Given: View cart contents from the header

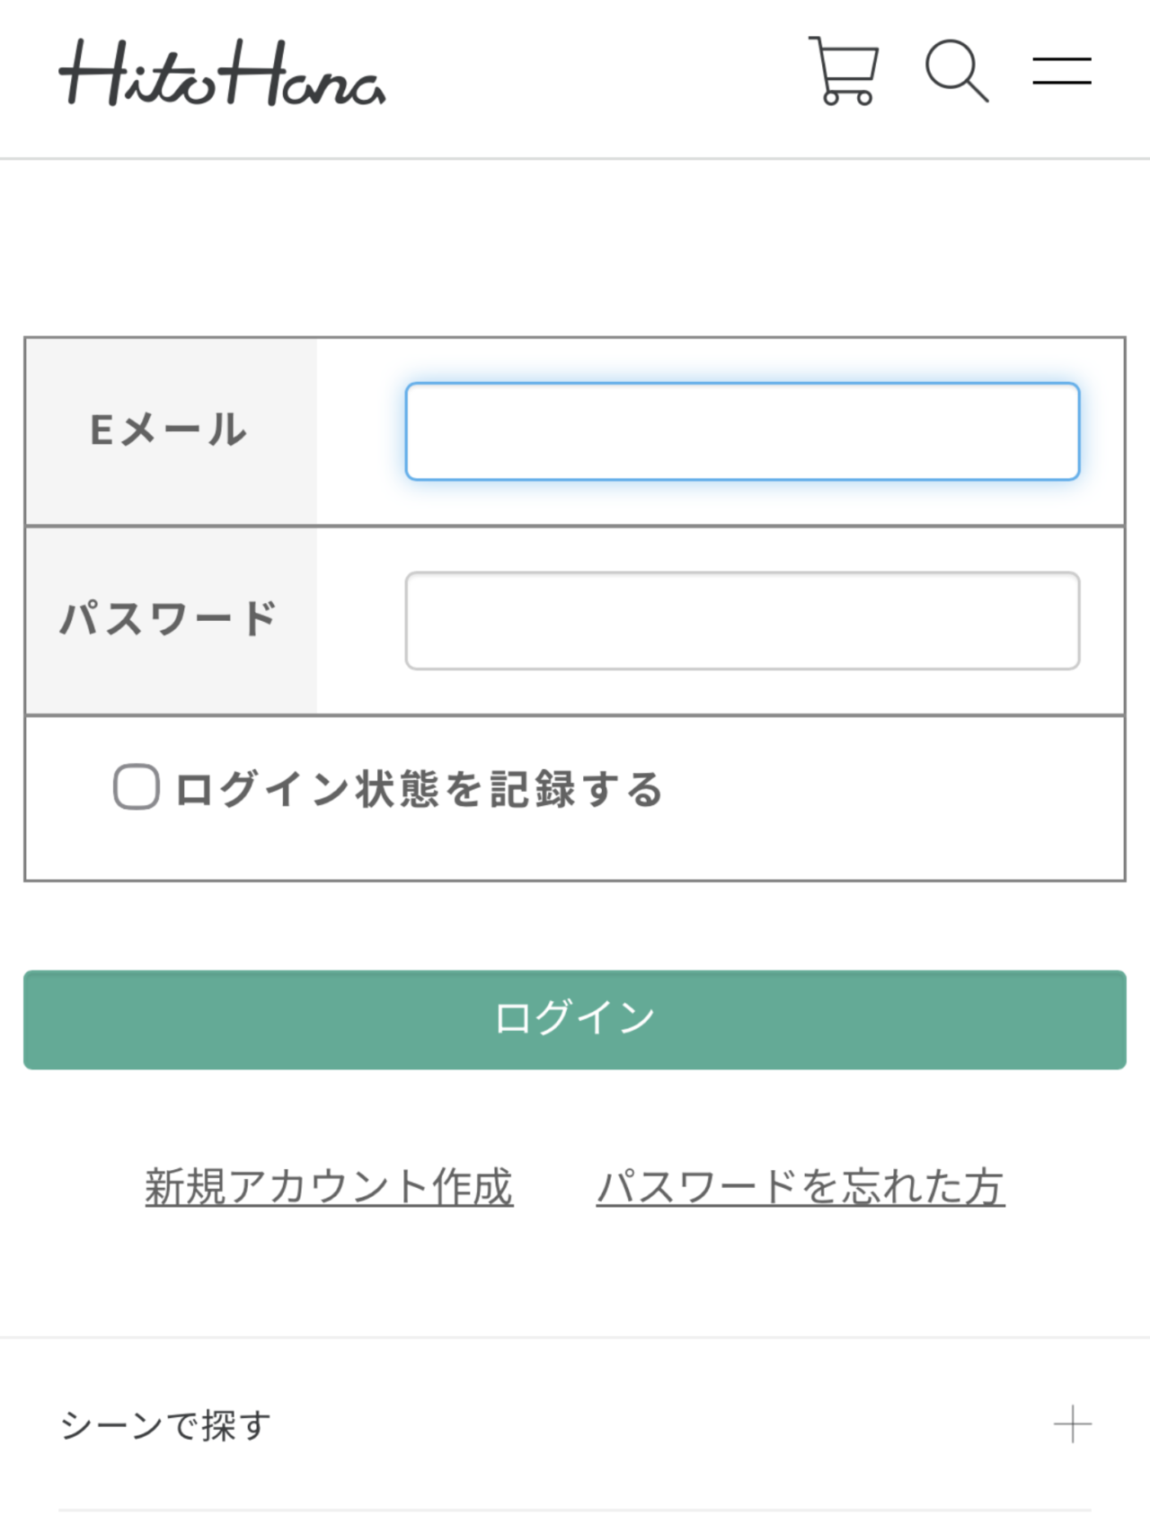Looking at the screenshot, I should pyautogui.click(x=844, y=71).
